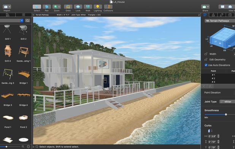Screen dimensions: 235x149
Task: Click the library magnifier zoom-in icon
Action: 23,147
